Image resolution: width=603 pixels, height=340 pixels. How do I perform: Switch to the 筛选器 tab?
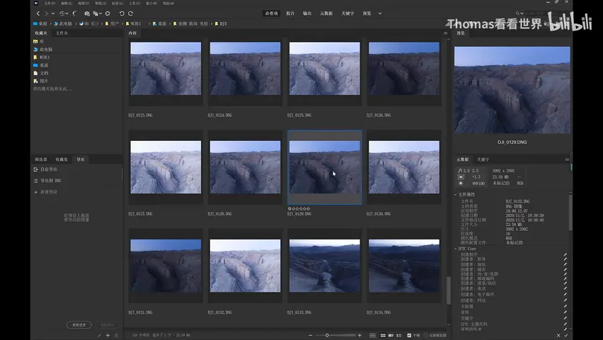pos(41,159)
